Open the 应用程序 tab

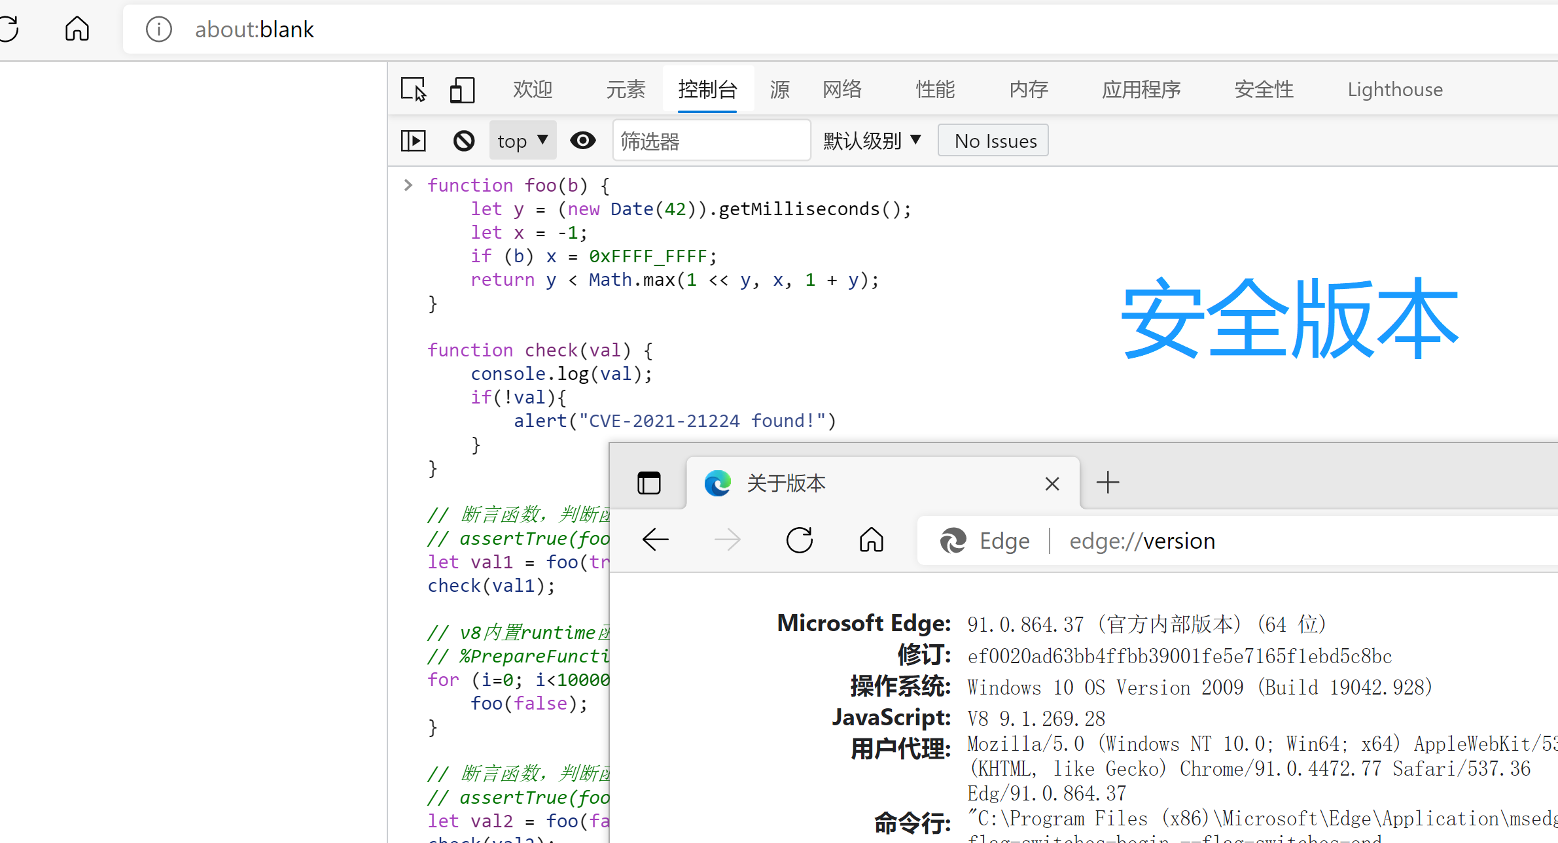coord(1141,90)
